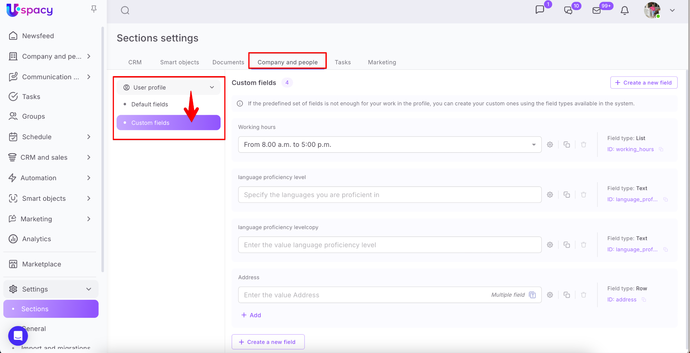Click Add under the Address field

251,315
